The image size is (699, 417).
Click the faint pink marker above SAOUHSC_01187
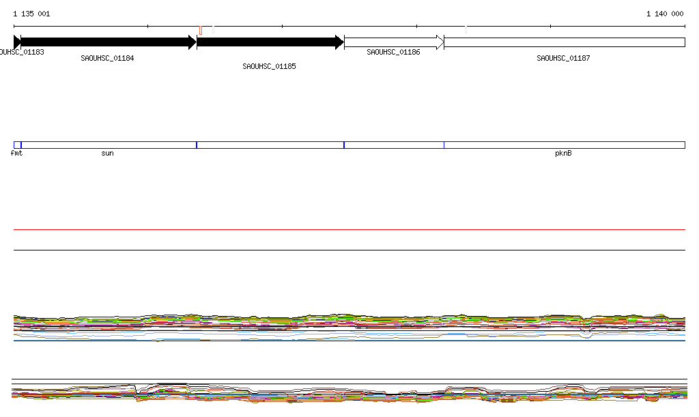(466, 30)
